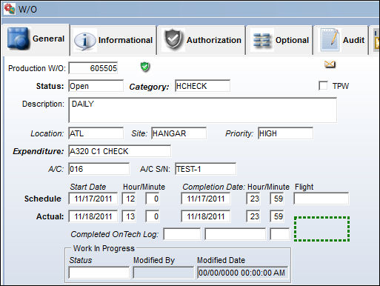Click the green shield authorization icon
This screenshot has width=380, height=286.
pos(145,67)
